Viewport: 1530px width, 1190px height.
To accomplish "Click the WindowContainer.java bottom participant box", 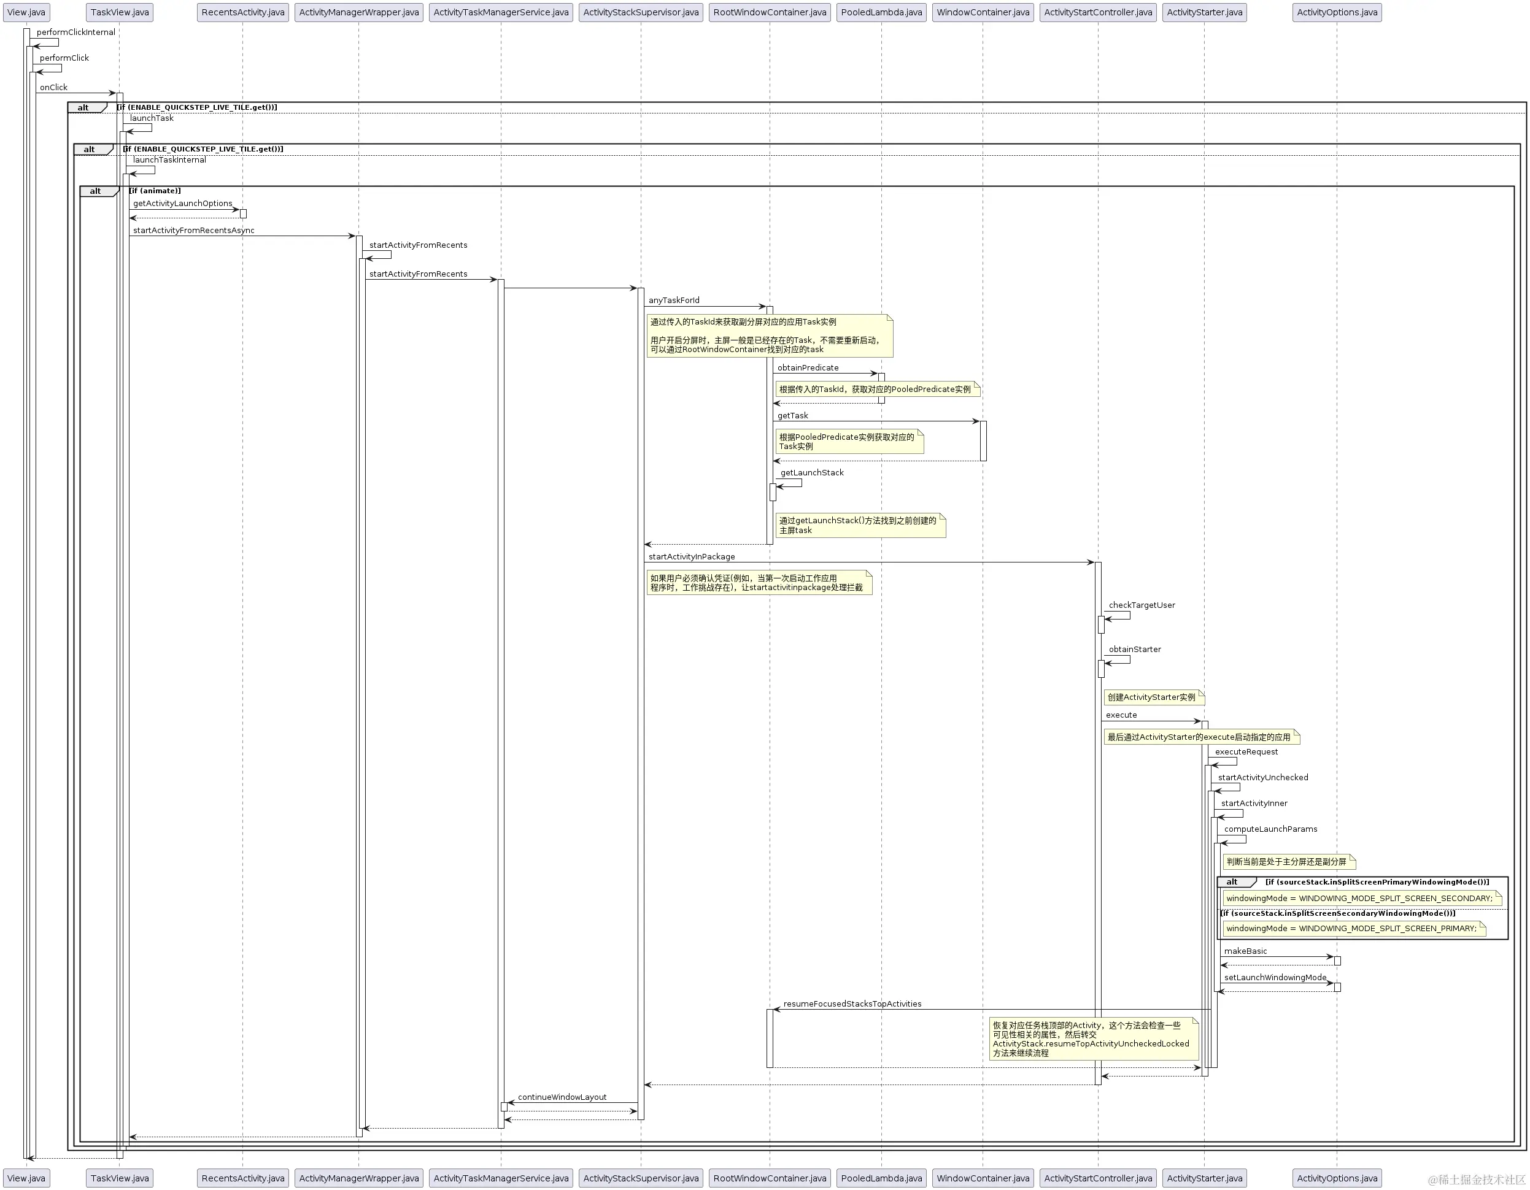I will pyautogui.click(x=983, y=1178).
